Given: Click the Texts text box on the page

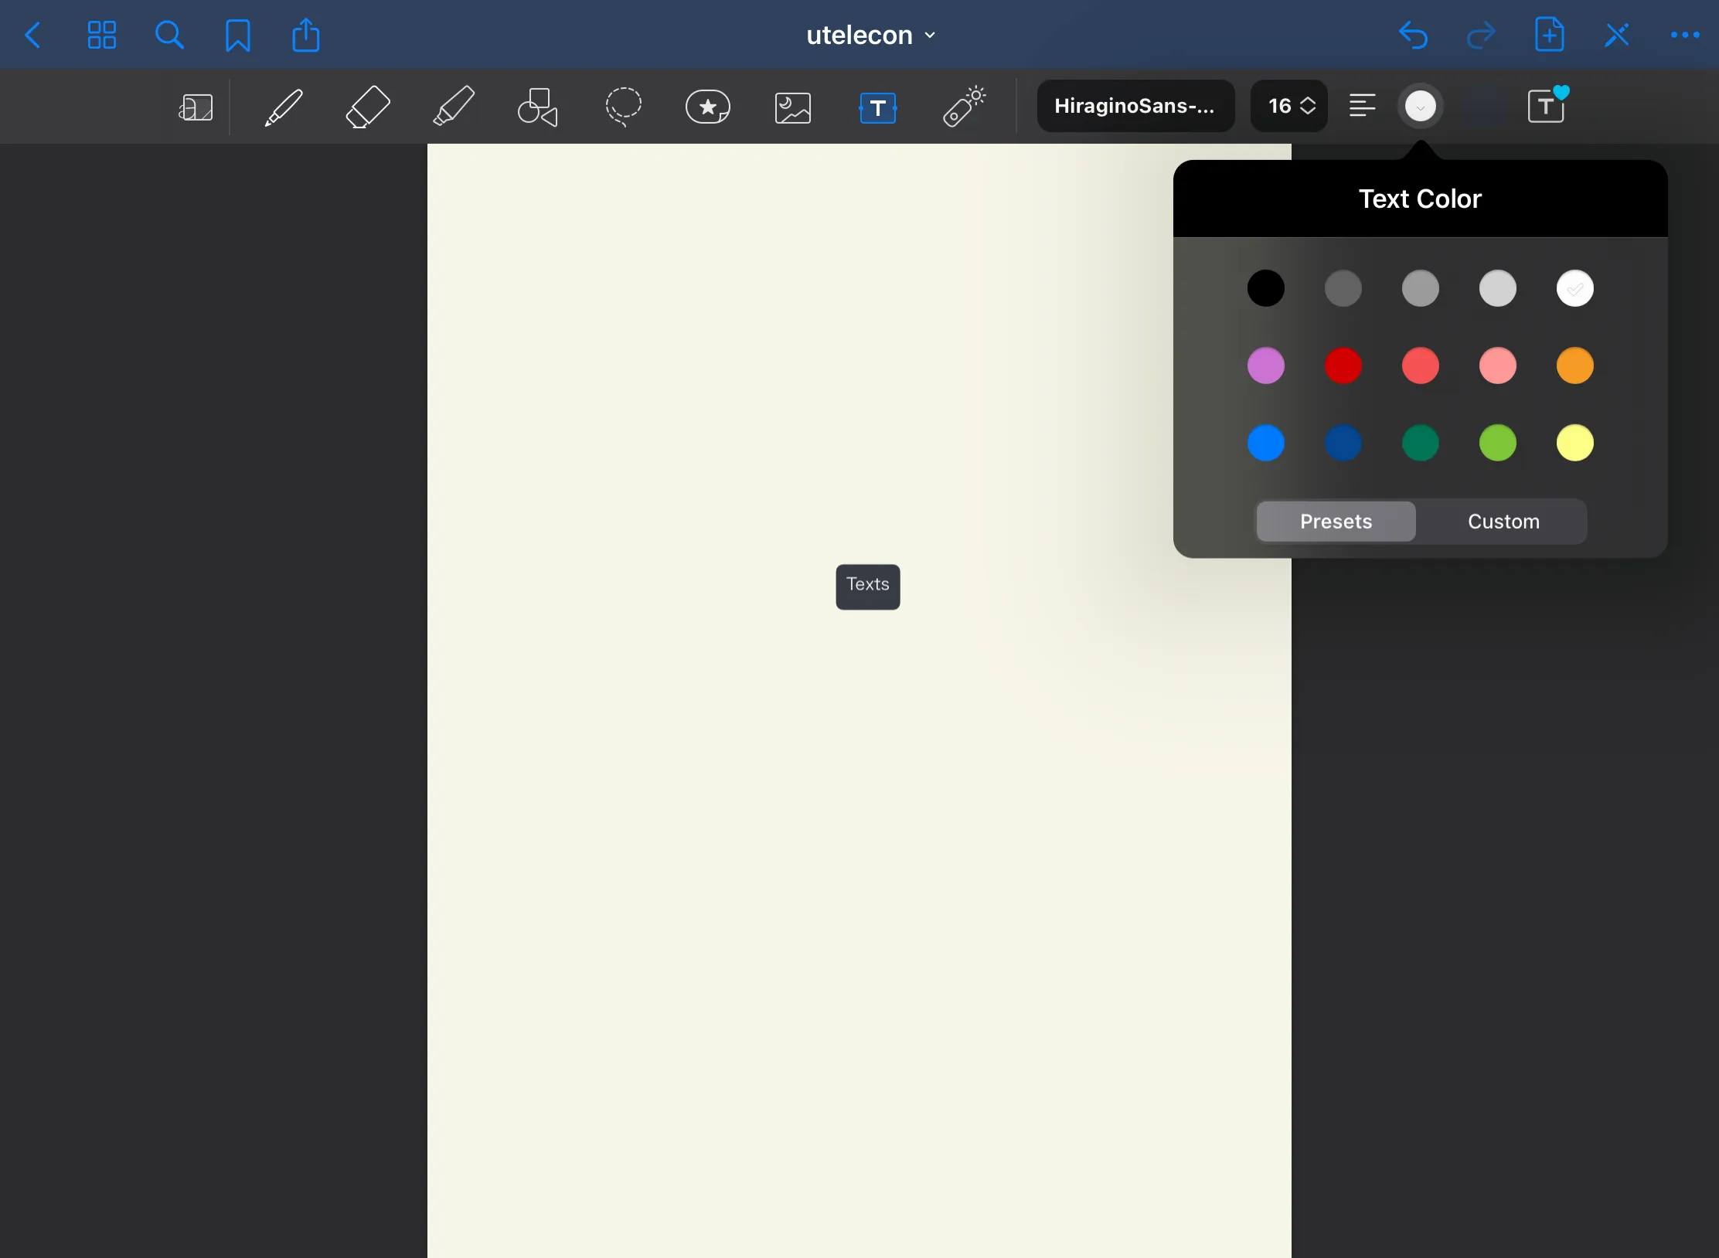Looking at the screenshot, I should (x=867, y=585).
